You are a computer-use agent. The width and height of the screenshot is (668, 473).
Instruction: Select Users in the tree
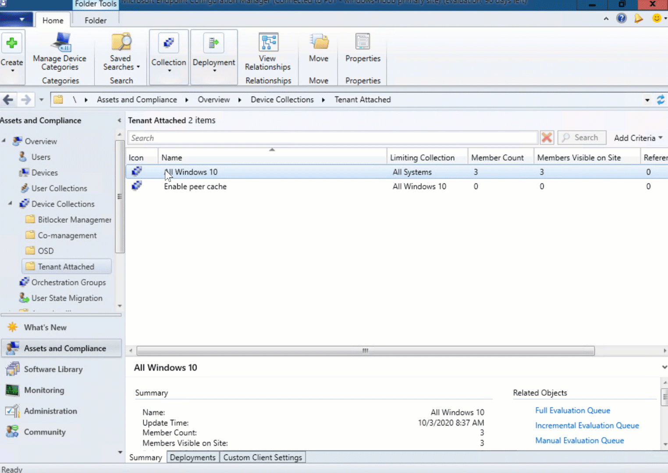[x=41, y=157]
